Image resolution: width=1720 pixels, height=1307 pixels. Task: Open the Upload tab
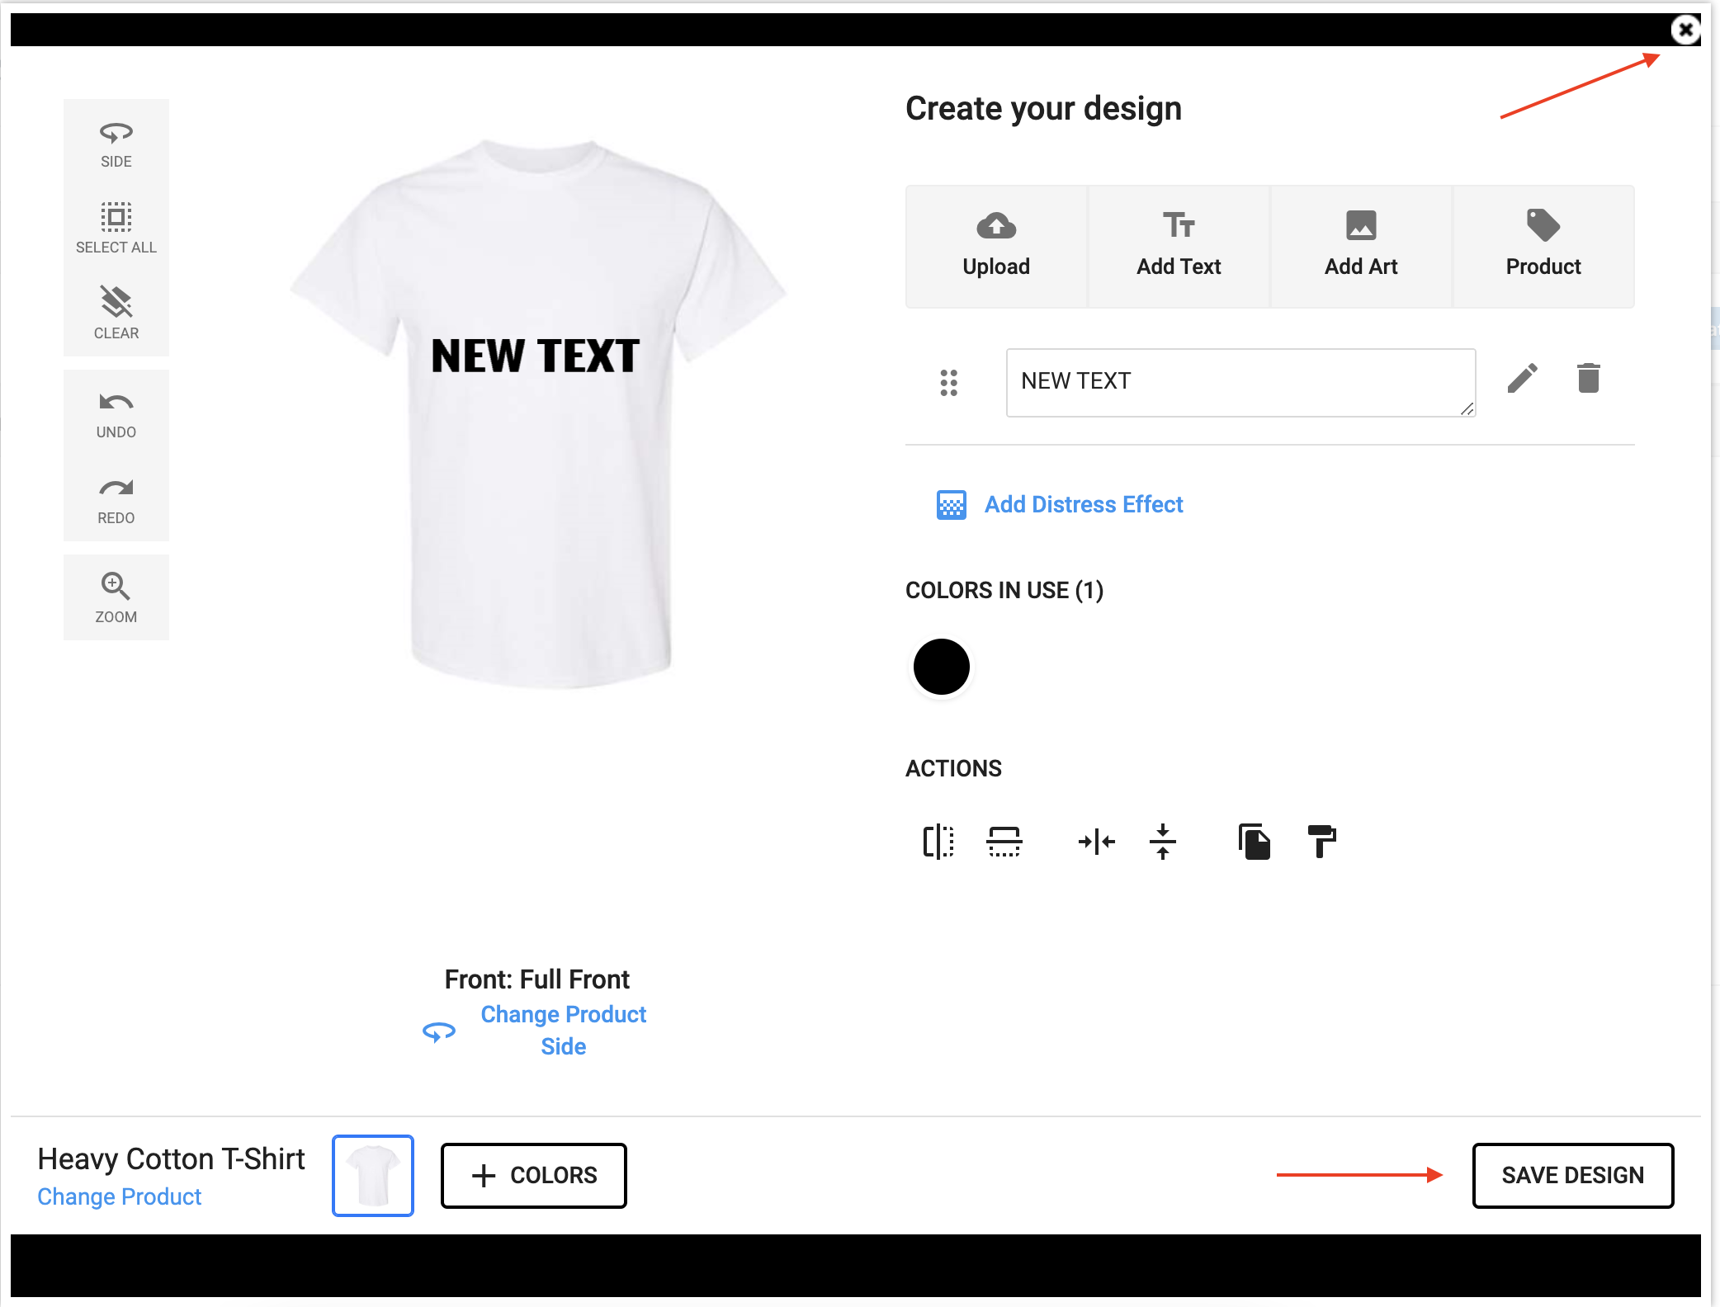995,243
